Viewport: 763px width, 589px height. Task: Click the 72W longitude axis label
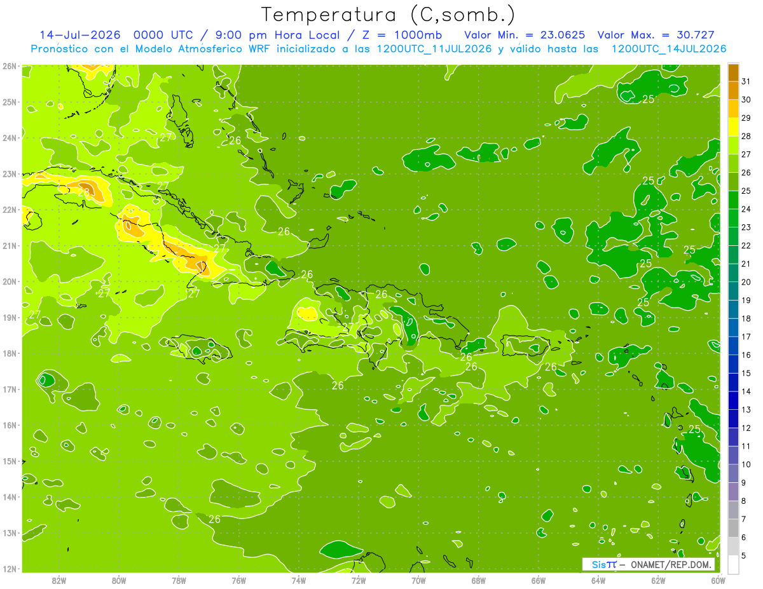(359, 580)
